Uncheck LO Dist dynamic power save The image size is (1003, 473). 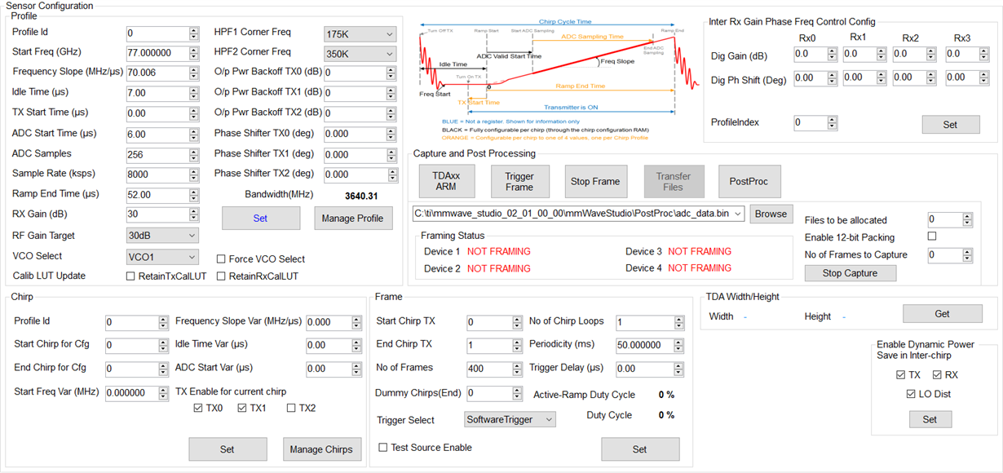(x=911, y=395)
